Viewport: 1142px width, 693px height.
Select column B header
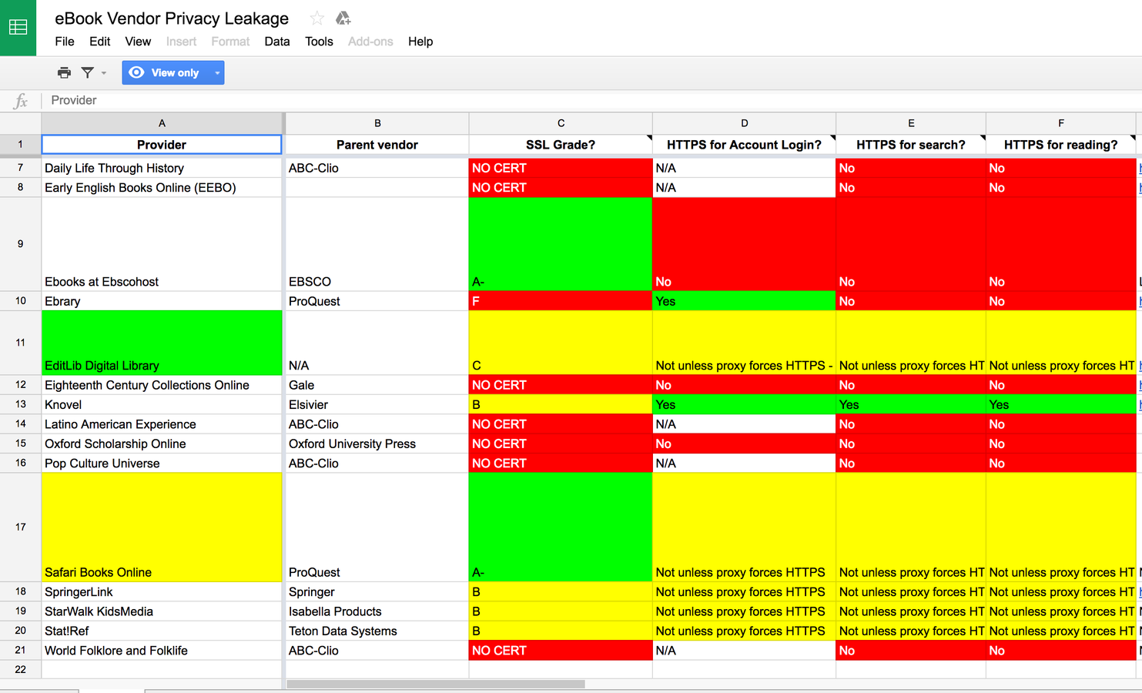point(377,123)
